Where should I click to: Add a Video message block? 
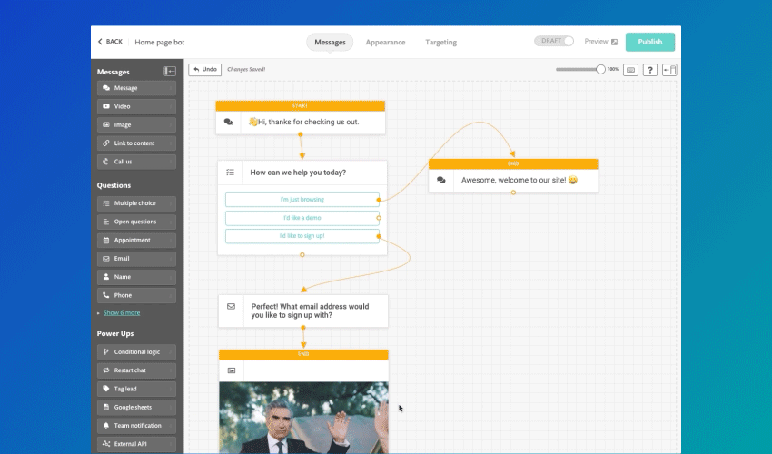click(x=136, y=106)
